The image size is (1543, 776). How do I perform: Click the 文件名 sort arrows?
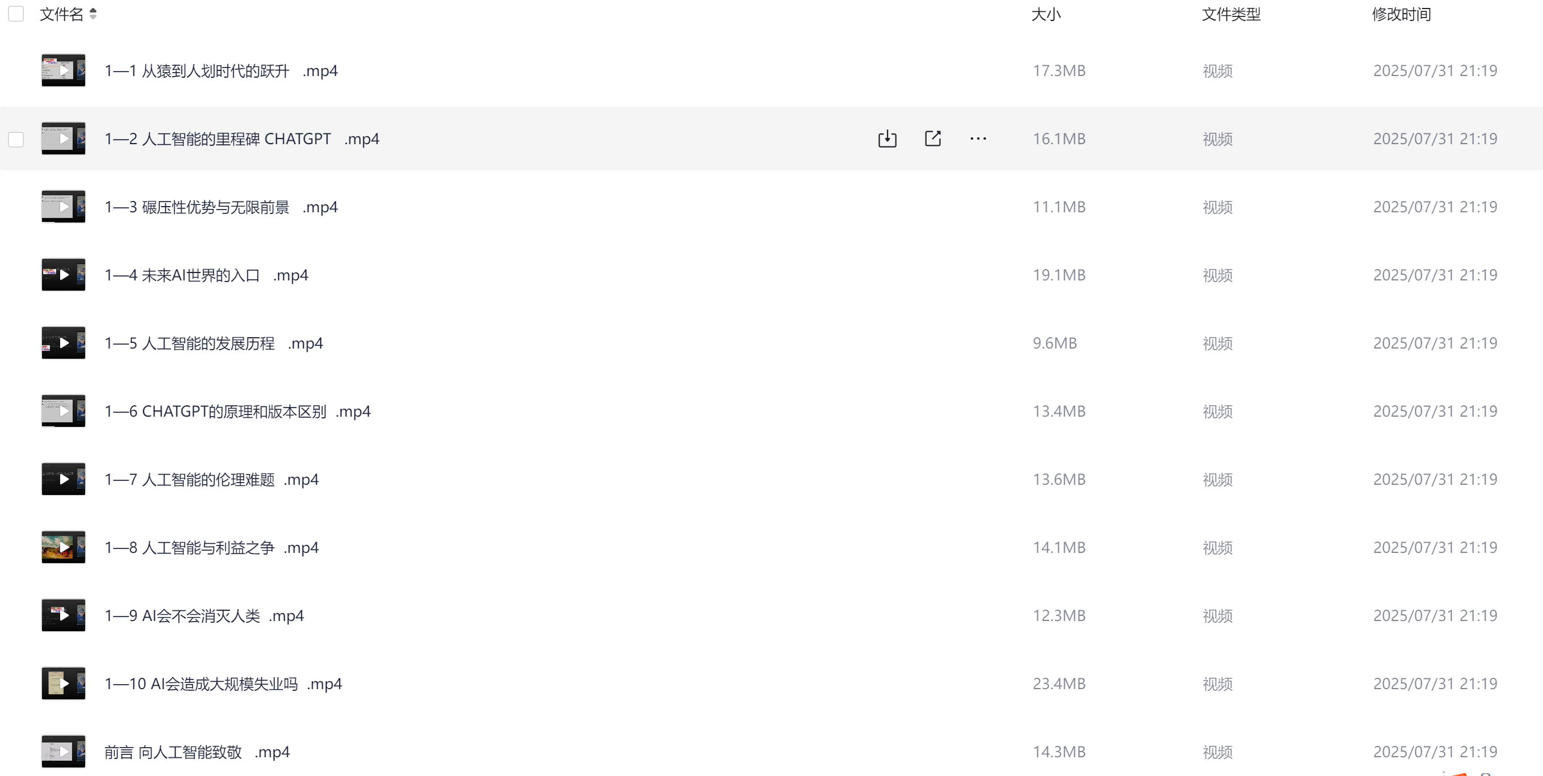point(93,14)
